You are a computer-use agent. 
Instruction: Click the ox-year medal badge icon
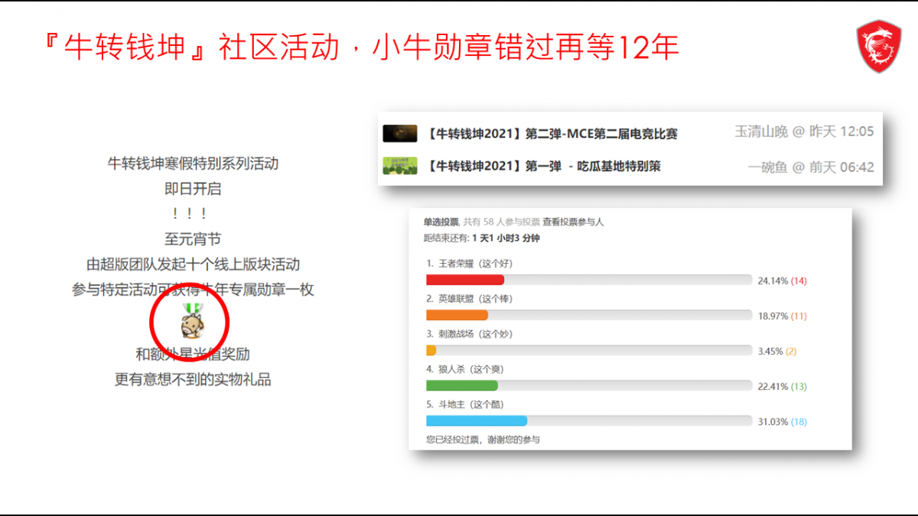pos(190,321)
